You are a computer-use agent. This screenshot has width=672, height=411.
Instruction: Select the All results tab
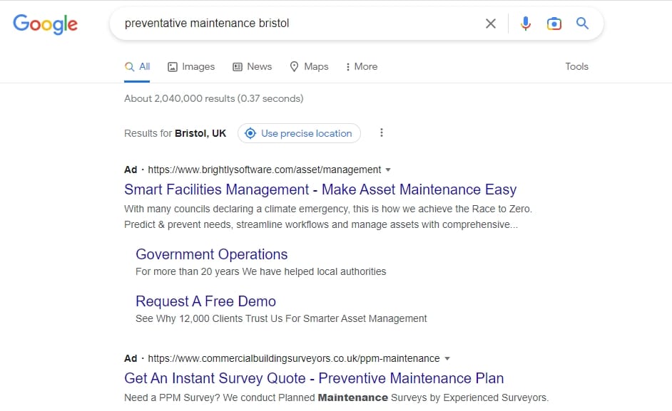(x=138, y=66)
